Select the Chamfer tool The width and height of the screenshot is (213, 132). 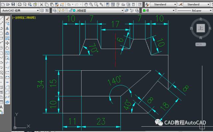point(7,87)
